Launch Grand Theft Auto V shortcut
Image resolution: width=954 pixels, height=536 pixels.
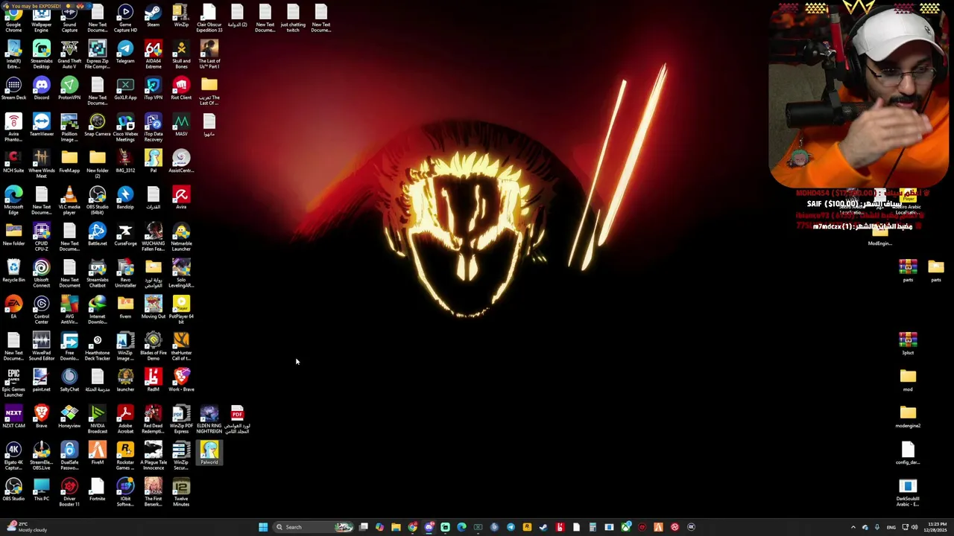click(x=69, y=54)
